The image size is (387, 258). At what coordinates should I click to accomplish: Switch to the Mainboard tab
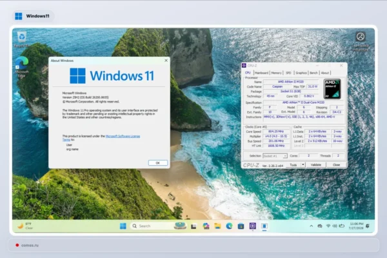point(261,73)
